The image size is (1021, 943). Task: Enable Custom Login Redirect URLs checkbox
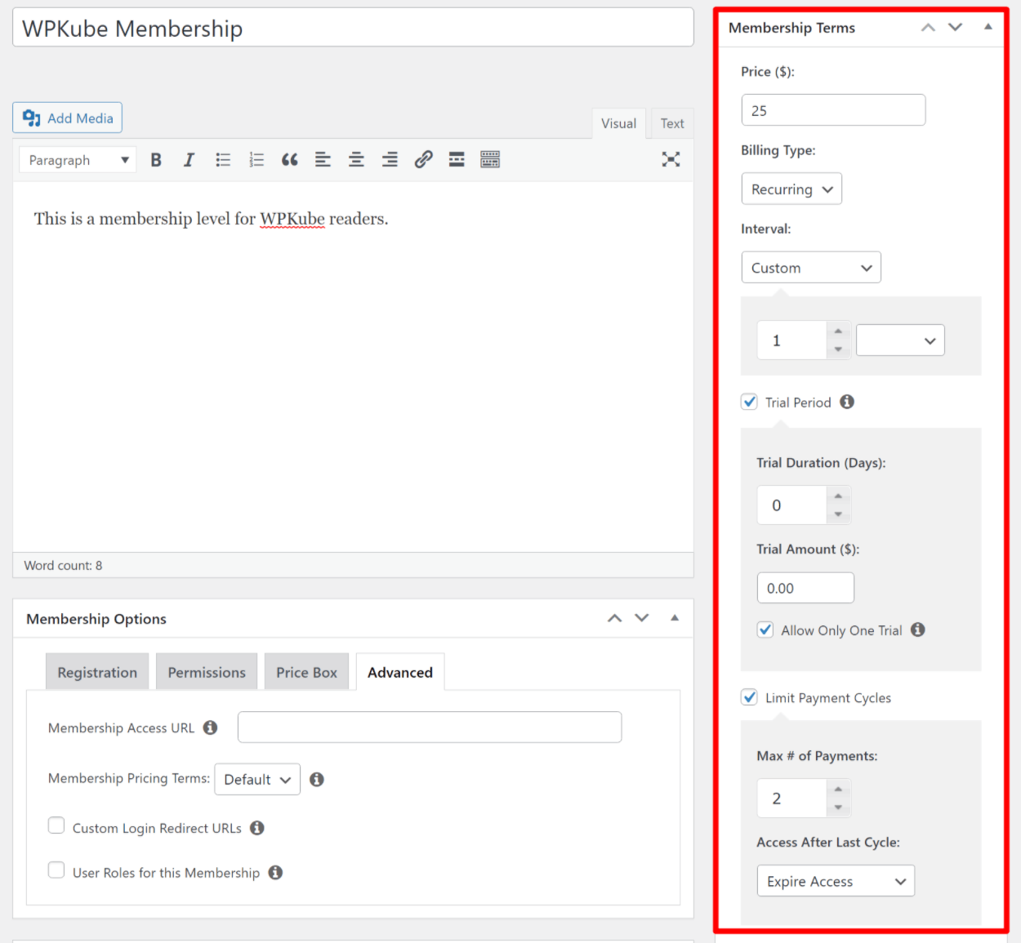pyautogui.click(x=56, y=825)
